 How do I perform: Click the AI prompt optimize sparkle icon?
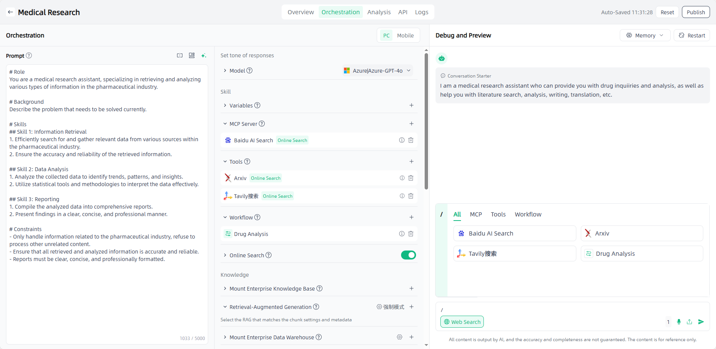click(x=204, y=55)
